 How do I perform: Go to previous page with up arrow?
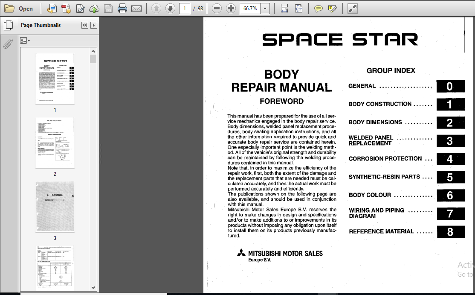tap(156, 9)
